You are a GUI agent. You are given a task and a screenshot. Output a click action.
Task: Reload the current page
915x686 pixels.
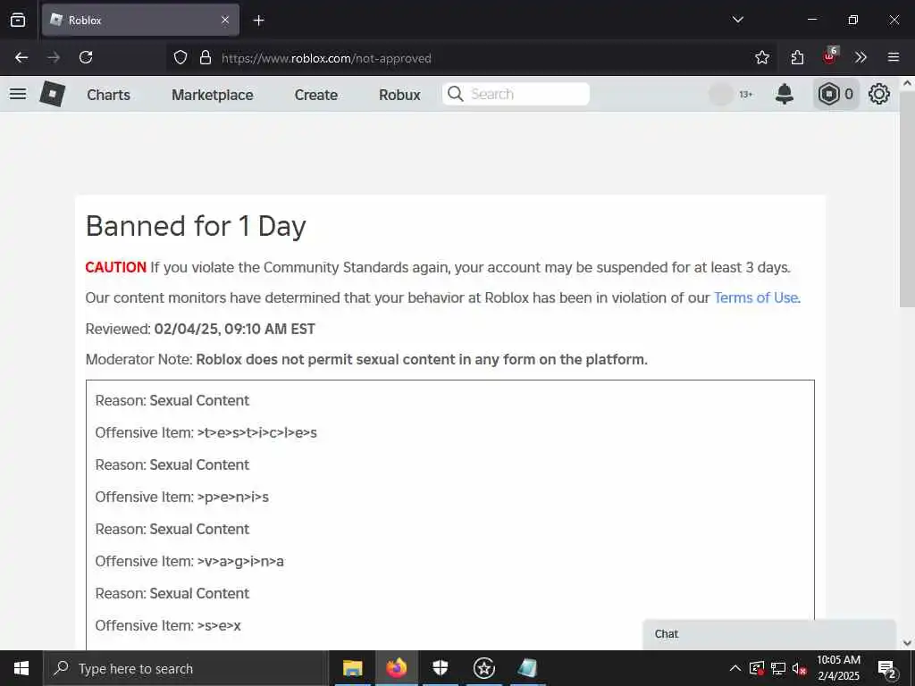click(86, 57)
